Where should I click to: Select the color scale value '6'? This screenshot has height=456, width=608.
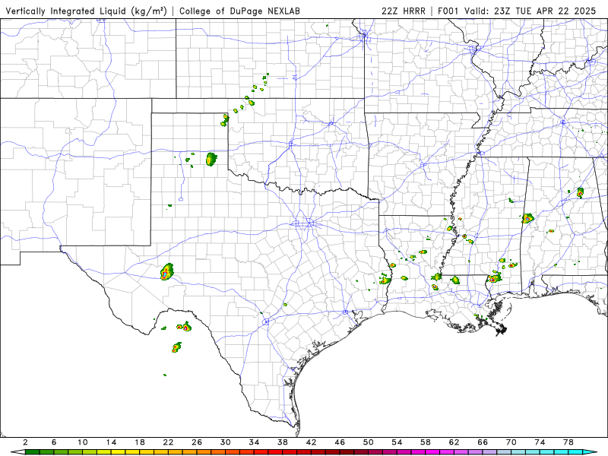[x=54, y=442]
